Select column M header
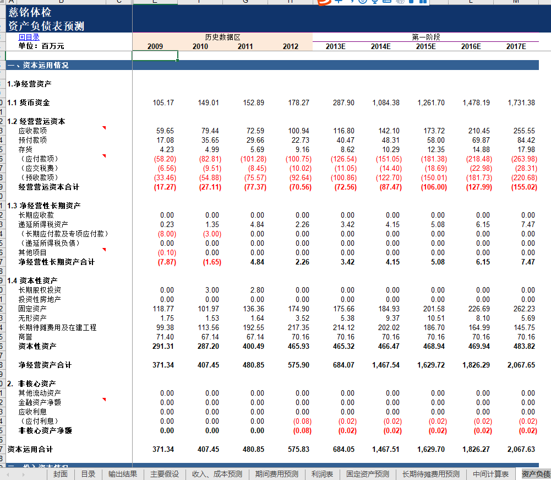The height and width of the screenshot is (480, 551). [x=516, y=2]
